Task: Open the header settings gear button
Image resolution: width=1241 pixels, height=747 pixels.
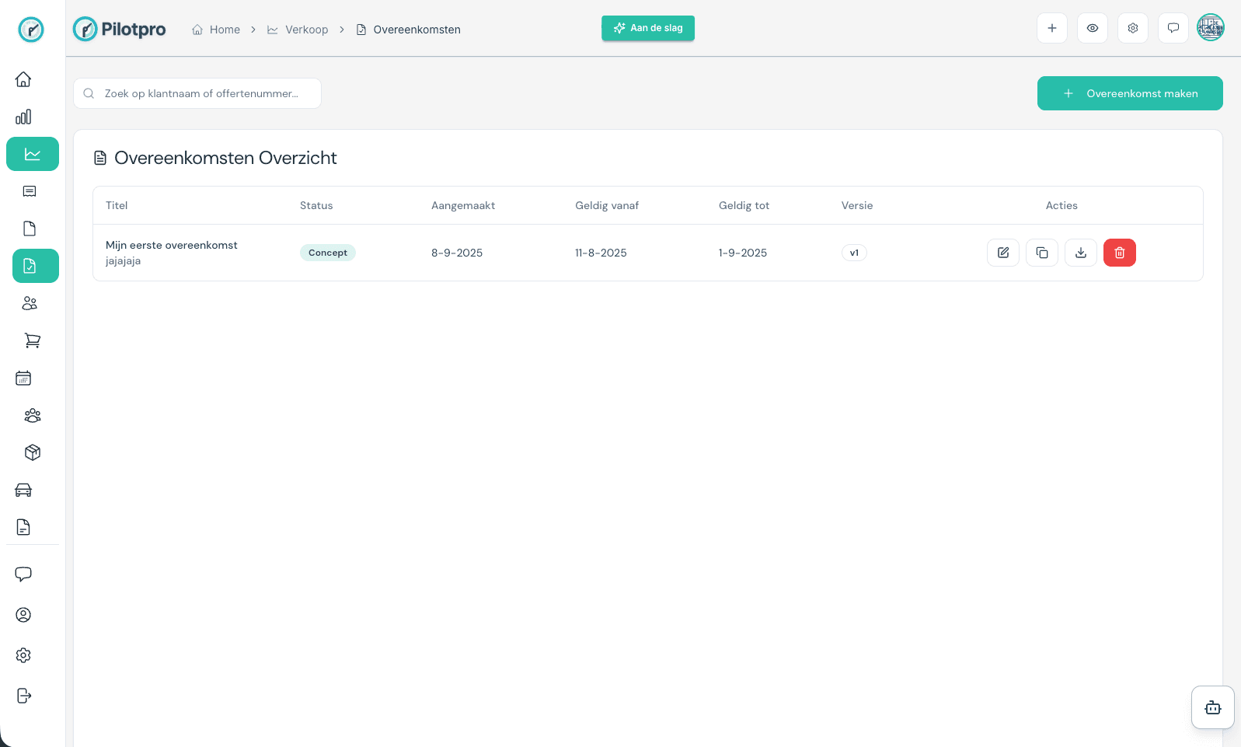Action: [1132, 28]
